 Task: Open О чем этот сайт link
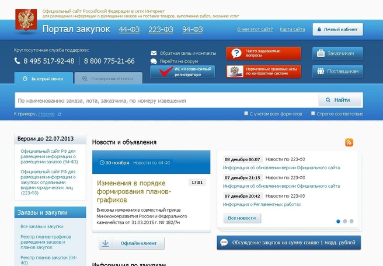[255, 29]
